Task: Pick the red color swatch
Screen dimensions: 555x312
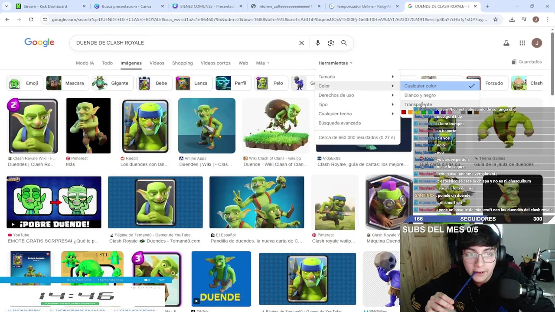Action: point(404,113)
